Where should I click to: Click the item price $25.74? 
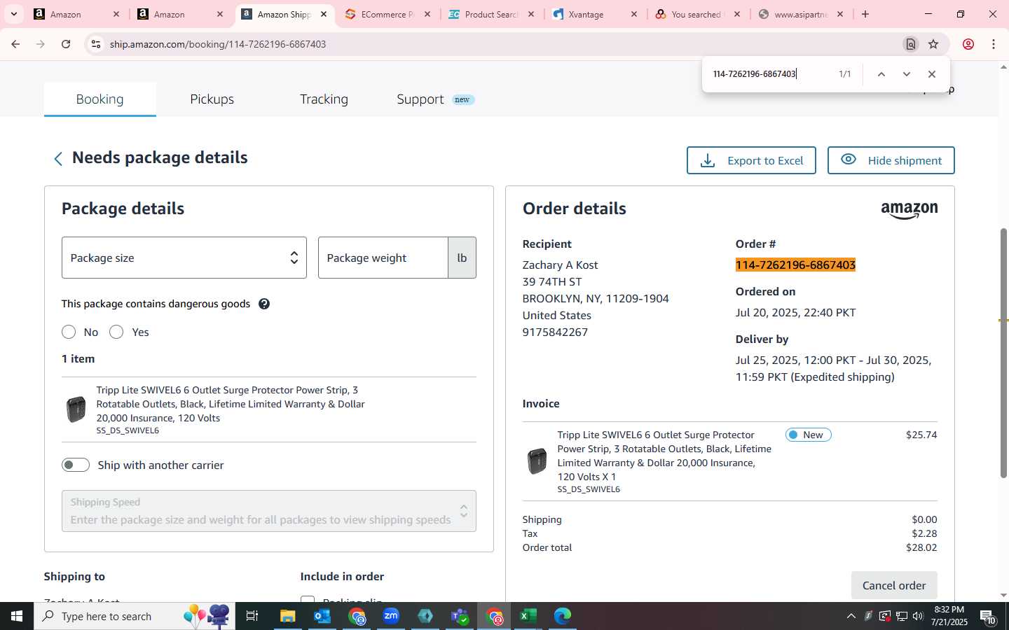[921, 435]
